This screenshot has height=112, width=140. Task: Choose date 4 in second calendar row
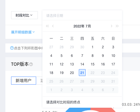click(x=51, y=56)
